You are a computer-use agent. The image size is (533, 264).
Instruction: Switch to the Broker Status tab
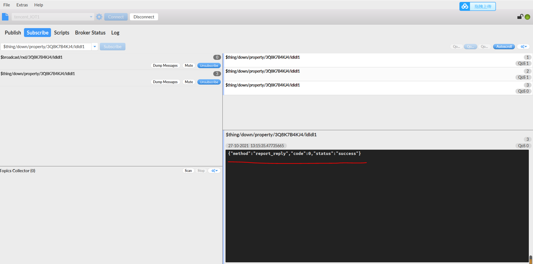(x=90, y=33)
